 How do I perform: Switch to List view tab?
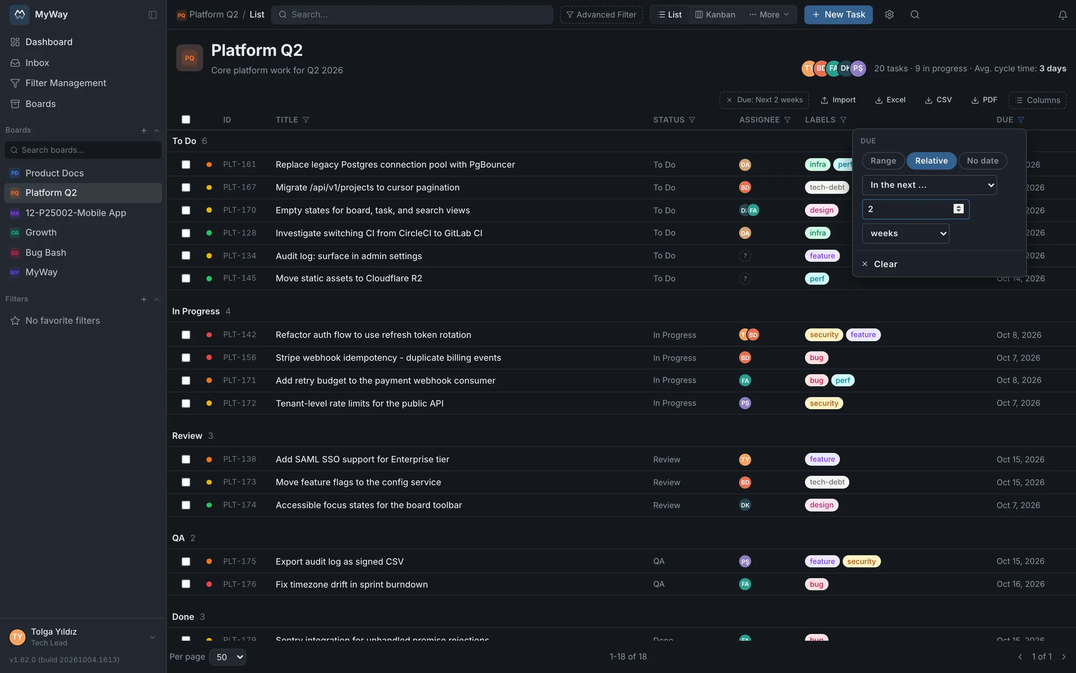coord(669,15)
